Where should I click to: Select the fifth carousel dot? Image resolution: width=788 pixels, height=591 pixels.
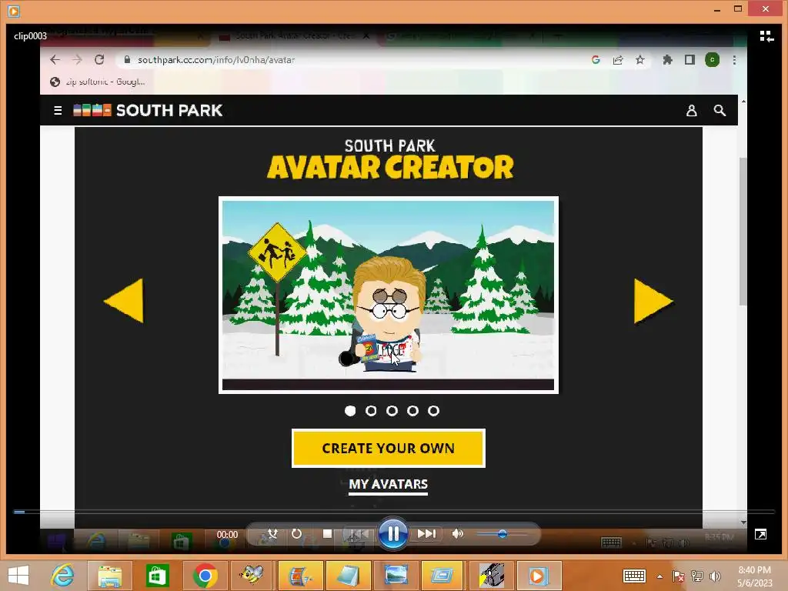[434, 411]
